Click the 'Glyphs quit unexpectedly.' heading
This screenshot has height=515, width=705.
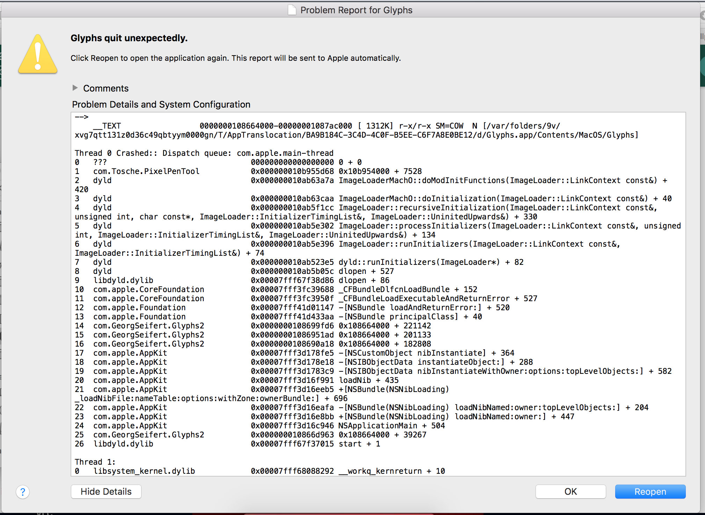pos(129,38)
